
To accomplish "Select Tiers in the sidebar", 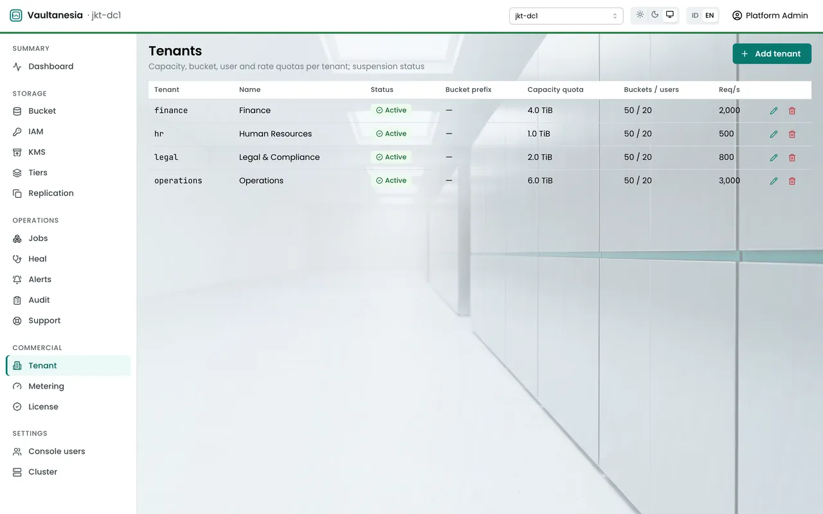I will [x=68, y=173].
